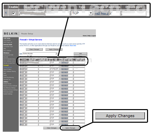Viewport: 152px width, 132px height.
Task: Click the Add button beside application list
Action: click(80, 53)
